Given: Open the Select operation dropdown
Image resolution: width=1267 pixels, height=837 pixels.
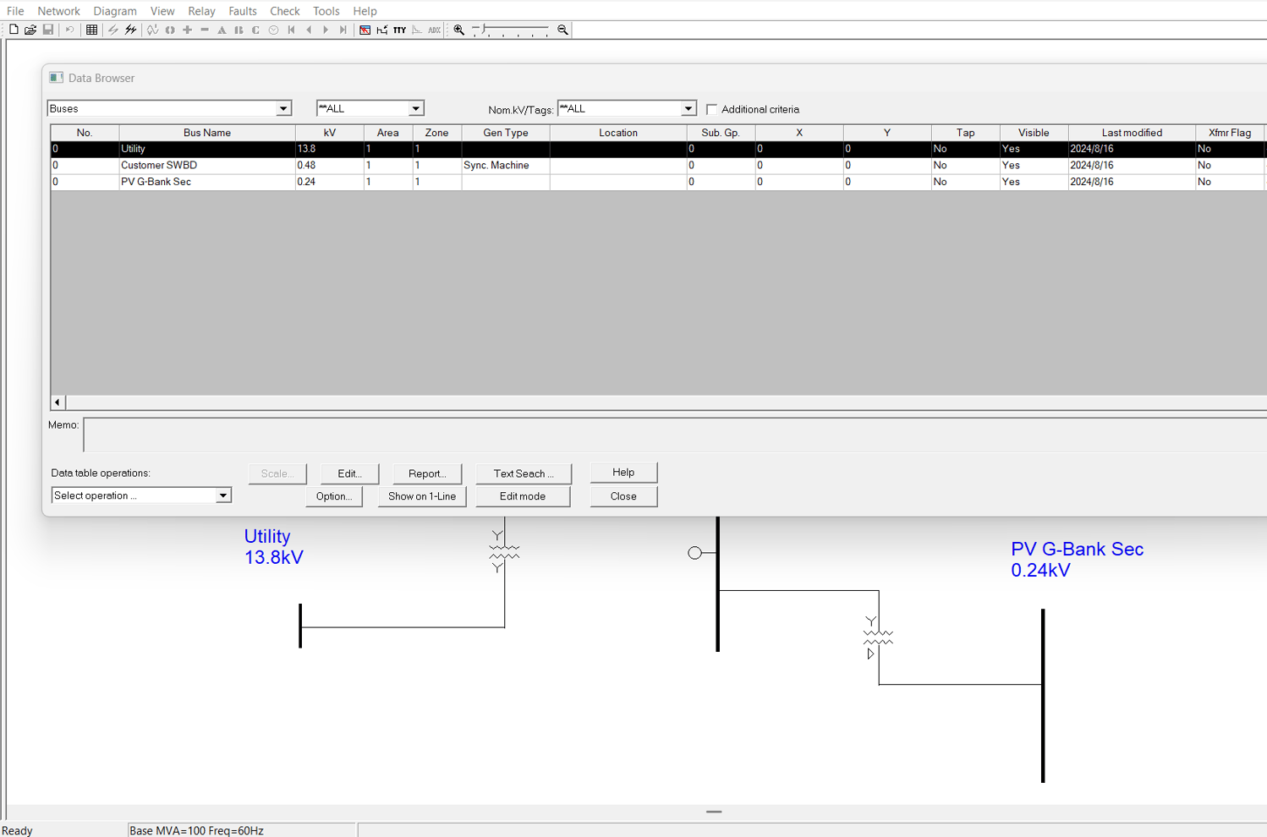Looking at the screenshot, I should (223, 495).
